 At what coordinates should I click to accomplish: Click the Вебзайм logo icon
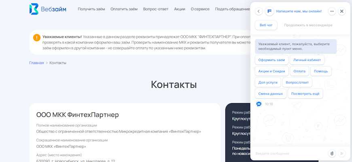34,9
